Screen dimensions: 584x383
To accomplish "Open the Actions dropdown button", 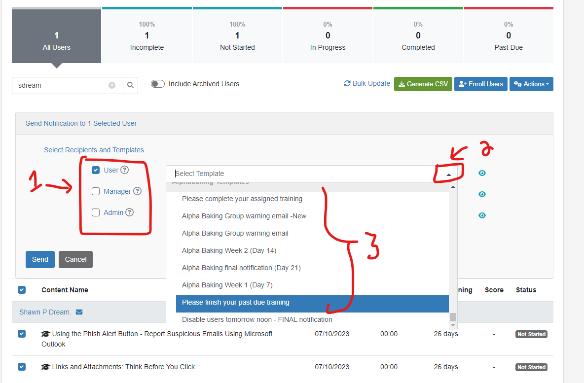I will click(x=531, y=84).
